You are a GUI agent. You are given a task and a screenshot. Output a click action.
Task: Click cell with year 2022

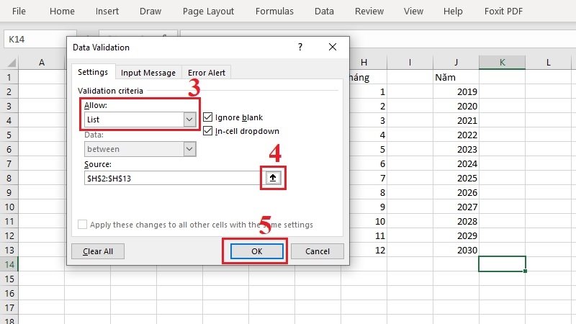[456, 135]
